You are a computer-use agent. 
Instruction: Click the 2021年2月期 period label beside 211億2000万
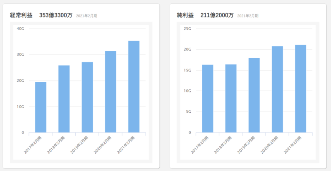(x=247, y=16)
